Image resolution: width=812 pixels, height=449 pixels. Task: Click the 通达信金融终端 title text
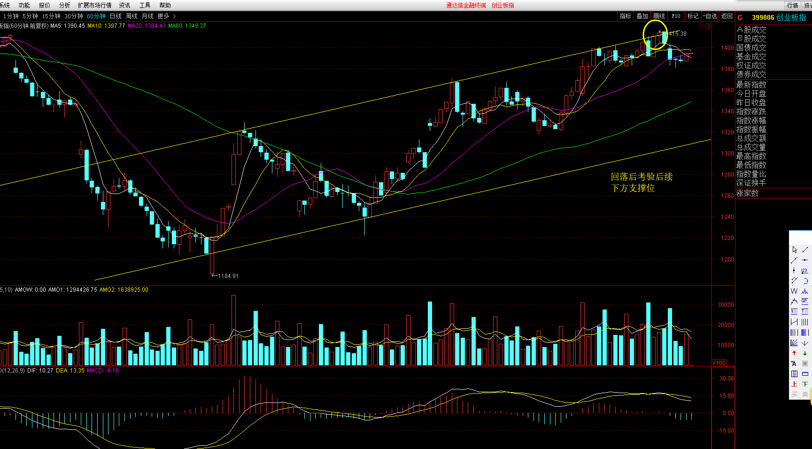point(466,5)
